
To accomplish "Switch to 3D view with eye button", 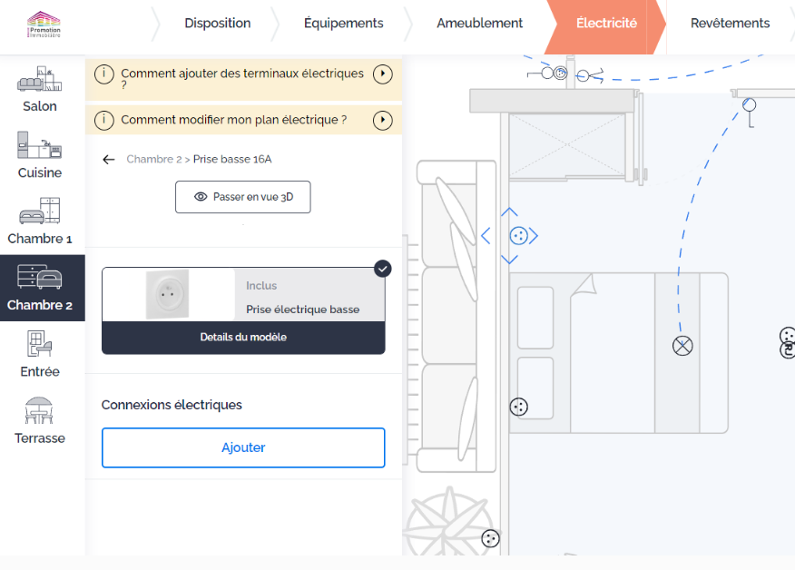I will pyautogui.click(x=242, y=197).
